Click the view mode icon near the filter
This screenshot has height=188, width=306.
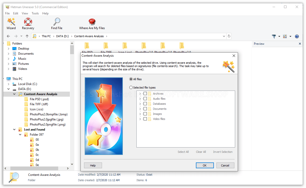(x=285, y=36)
